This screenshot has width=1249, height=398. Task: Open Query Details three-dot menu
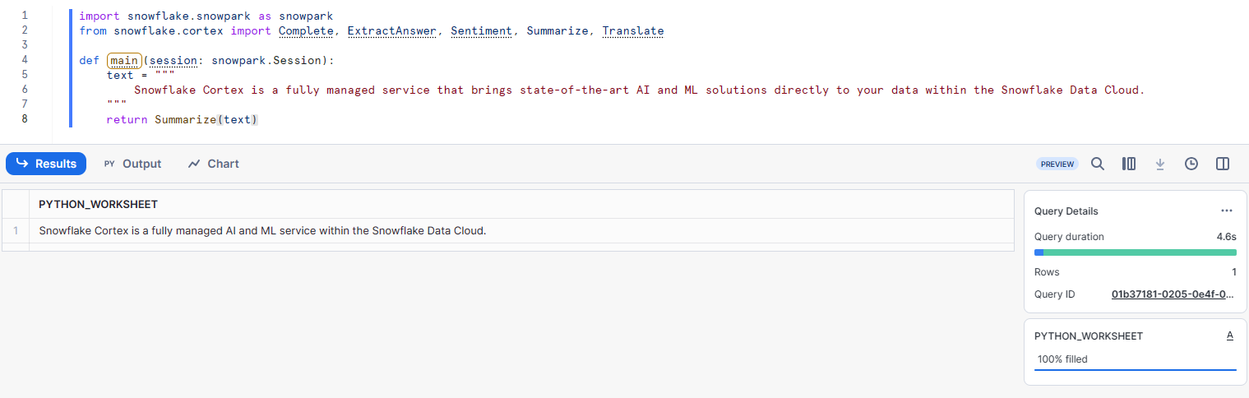tap(1227, 211)
